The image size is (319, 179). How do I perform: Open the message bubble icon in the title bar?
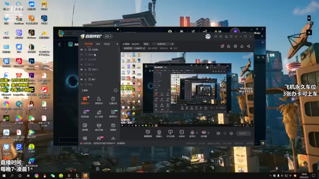(221, 37)
